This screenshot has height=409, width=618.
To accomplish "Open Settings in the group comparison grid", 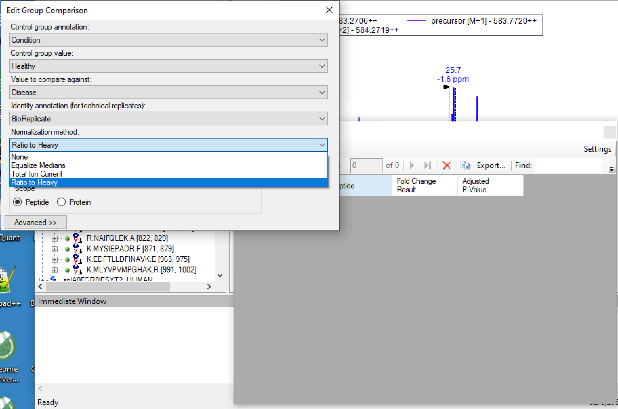I will tap(597, 149).
